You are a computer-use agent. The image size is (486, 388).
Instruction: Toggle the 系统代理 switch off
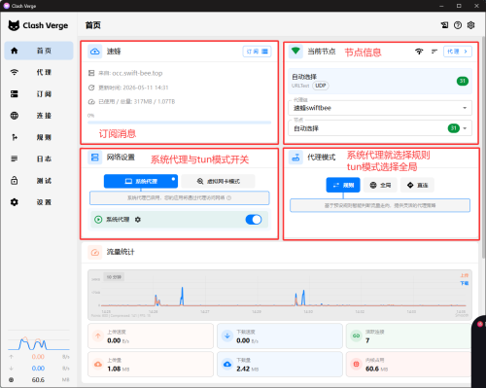click(x=254, y=220)
